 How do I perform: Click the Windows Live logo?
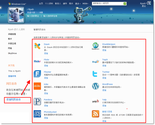[17, 4]
